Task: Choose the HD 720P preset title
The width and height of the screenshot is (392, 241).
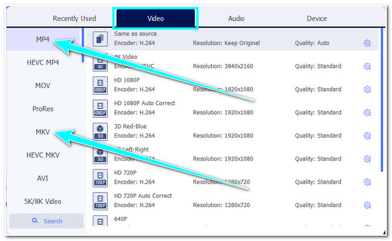Action: tap(125, 173)
